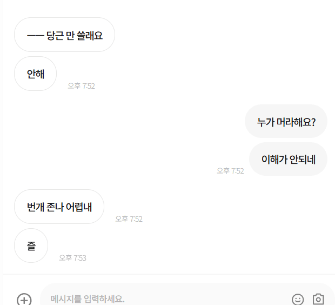
Task: Click the word 쓸래요 in the top message
Action: [x=90, y=36]
